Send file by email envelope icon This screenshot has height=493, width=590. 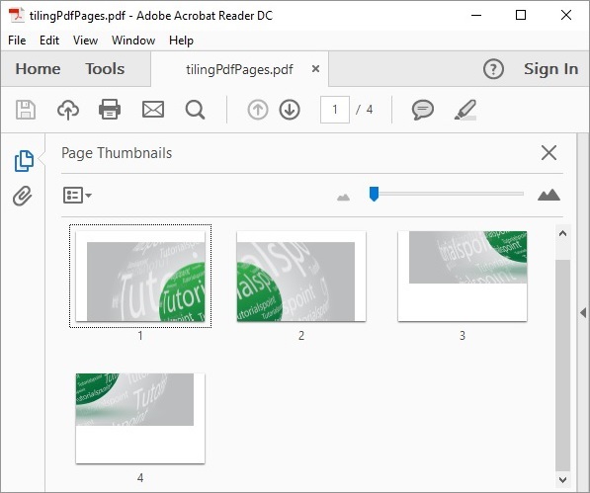tap(153, 110)
